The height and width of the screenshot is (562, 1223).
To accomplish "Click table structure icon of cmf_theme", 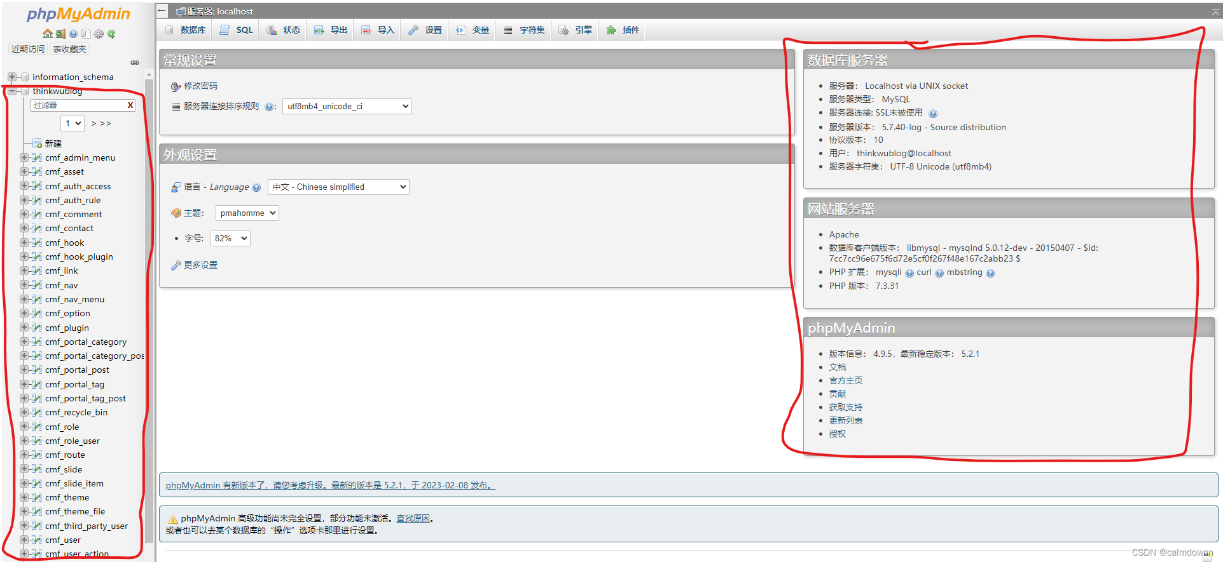I will click(37, 497).
